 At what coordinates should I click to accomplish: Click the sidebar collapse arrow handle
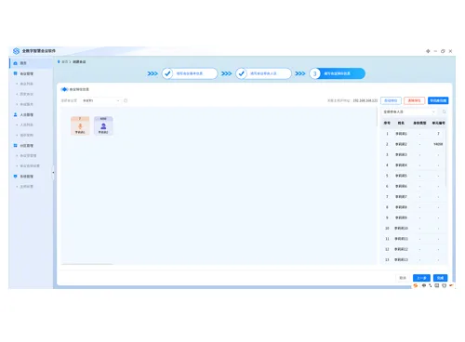[x=53, y=173]
